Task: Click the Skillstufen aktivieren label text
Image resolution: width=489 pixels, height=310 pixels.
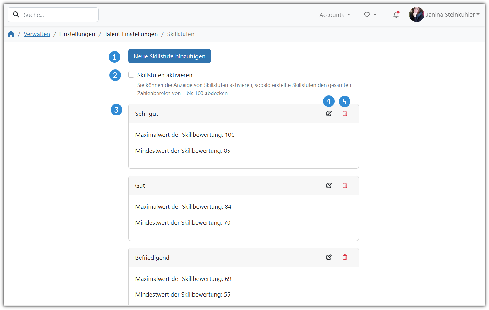Action: point(165,75)
